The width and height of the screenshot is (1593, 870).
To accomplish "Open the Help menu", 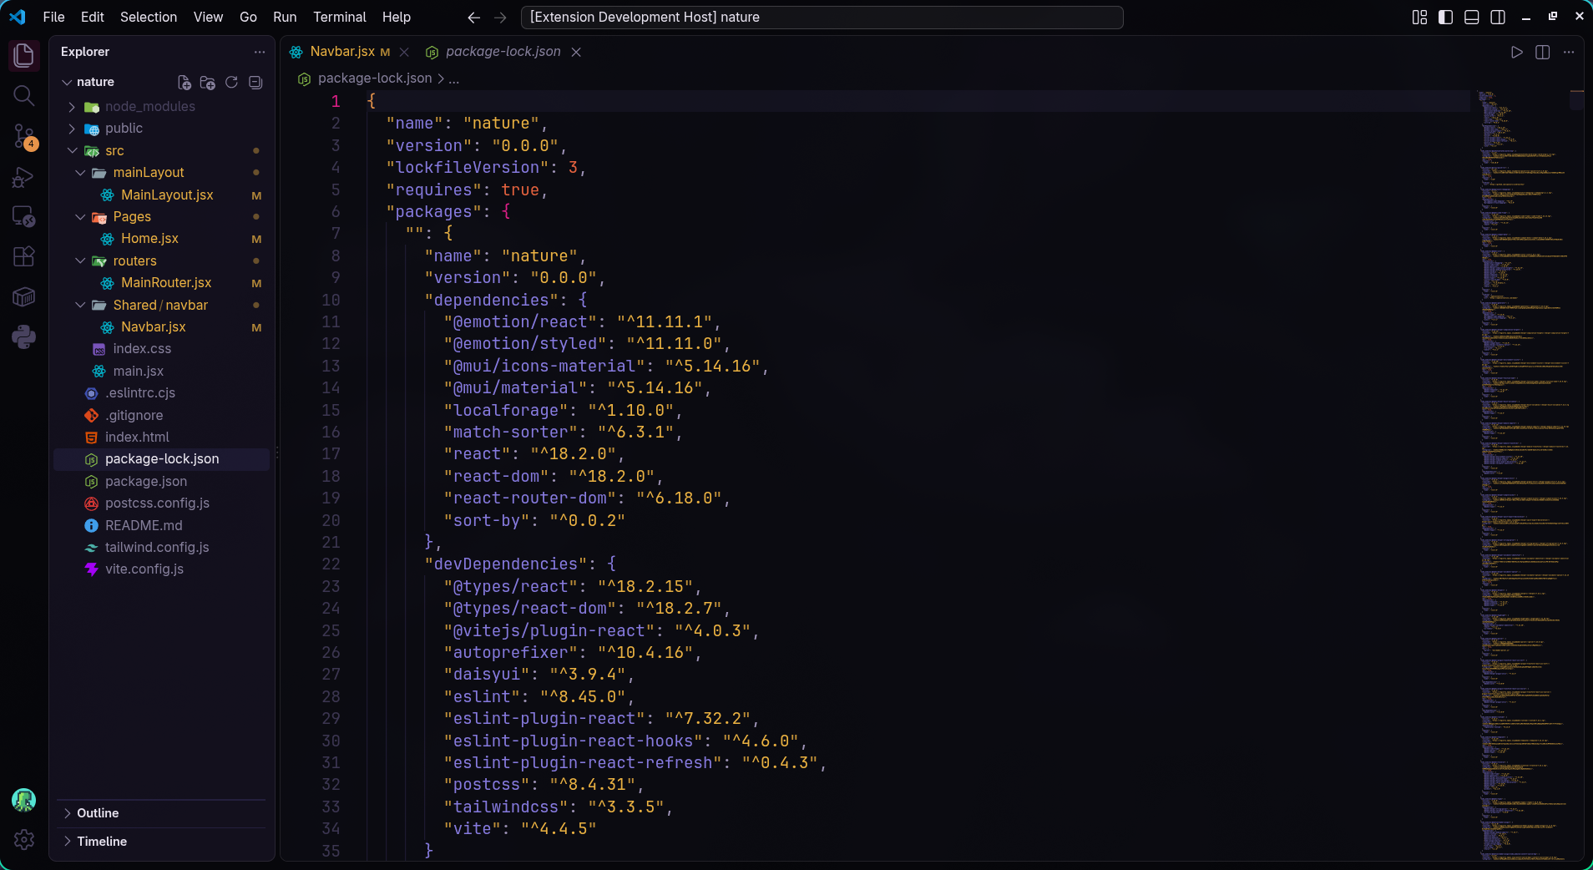I will [397, 18].
